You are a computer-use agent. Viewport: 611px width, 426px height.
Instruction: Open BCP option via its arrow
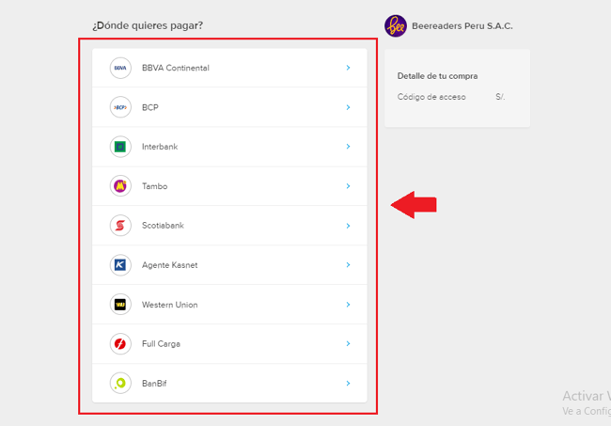pyautogui.click(x=348, y=107)
